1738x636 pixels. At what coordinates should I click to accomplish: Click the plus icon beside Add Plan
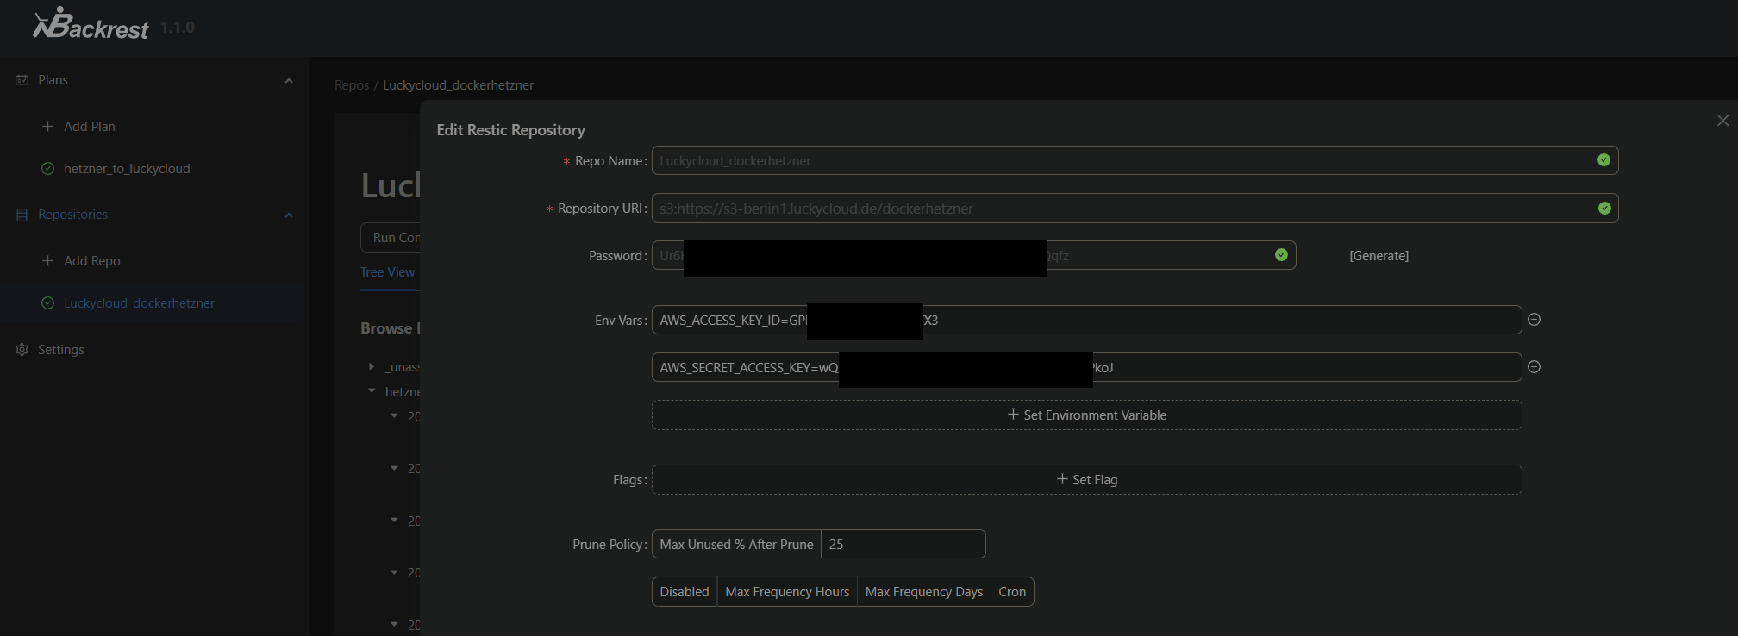[x=47, y=127]
